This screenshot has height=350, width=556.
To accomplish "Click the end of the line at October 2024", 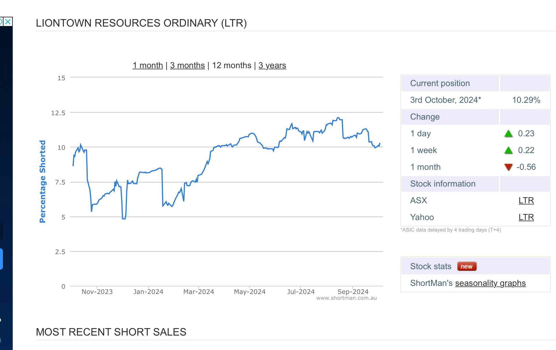I will tap(380, 144).
